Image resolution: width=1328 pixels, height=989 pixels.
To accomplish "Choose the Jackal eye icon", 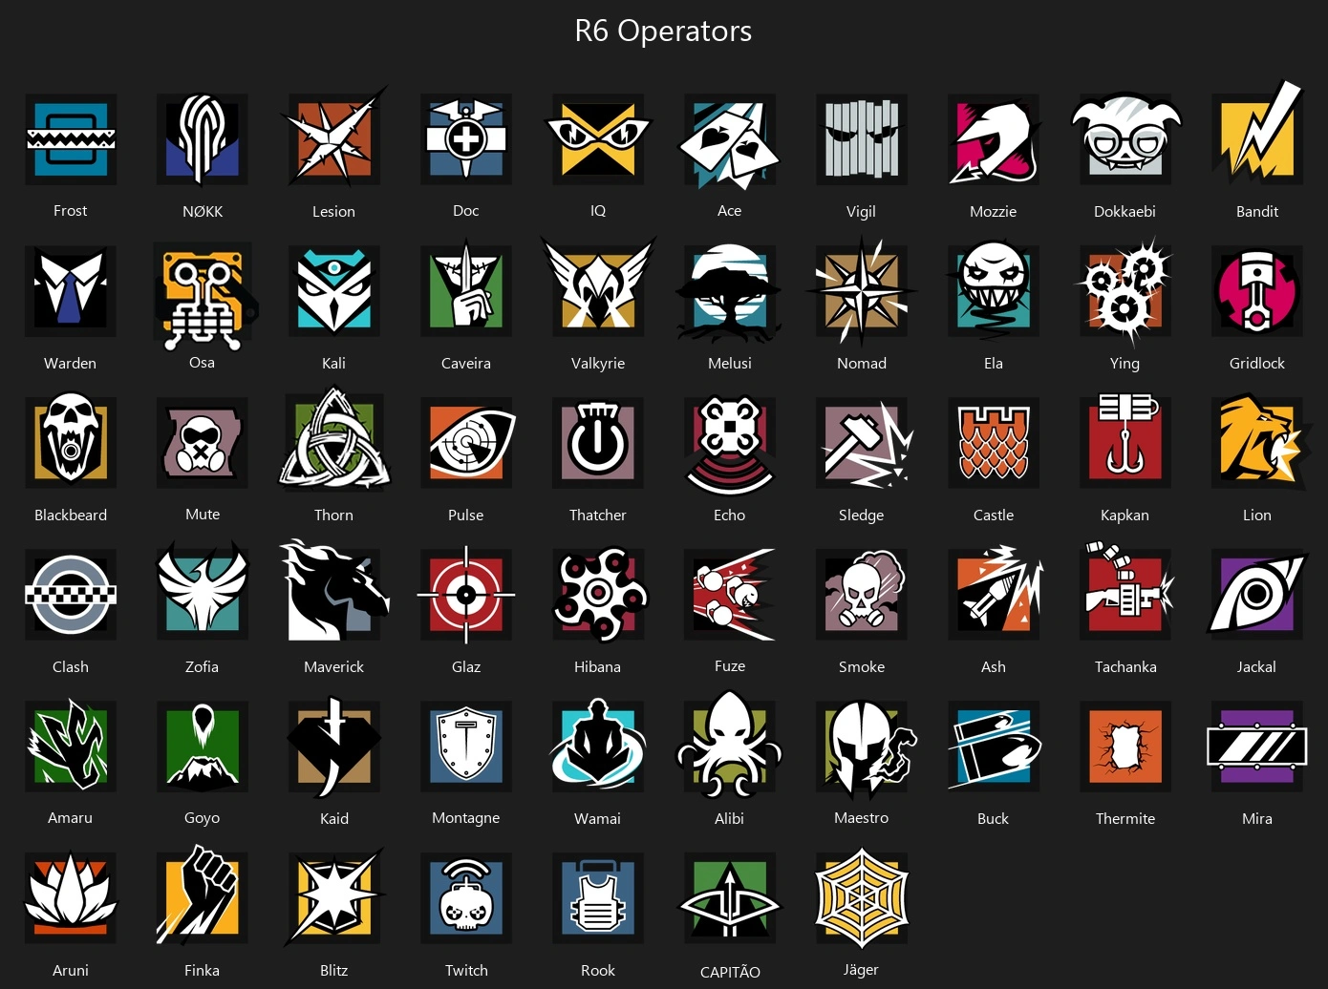I will point(1257,595).
